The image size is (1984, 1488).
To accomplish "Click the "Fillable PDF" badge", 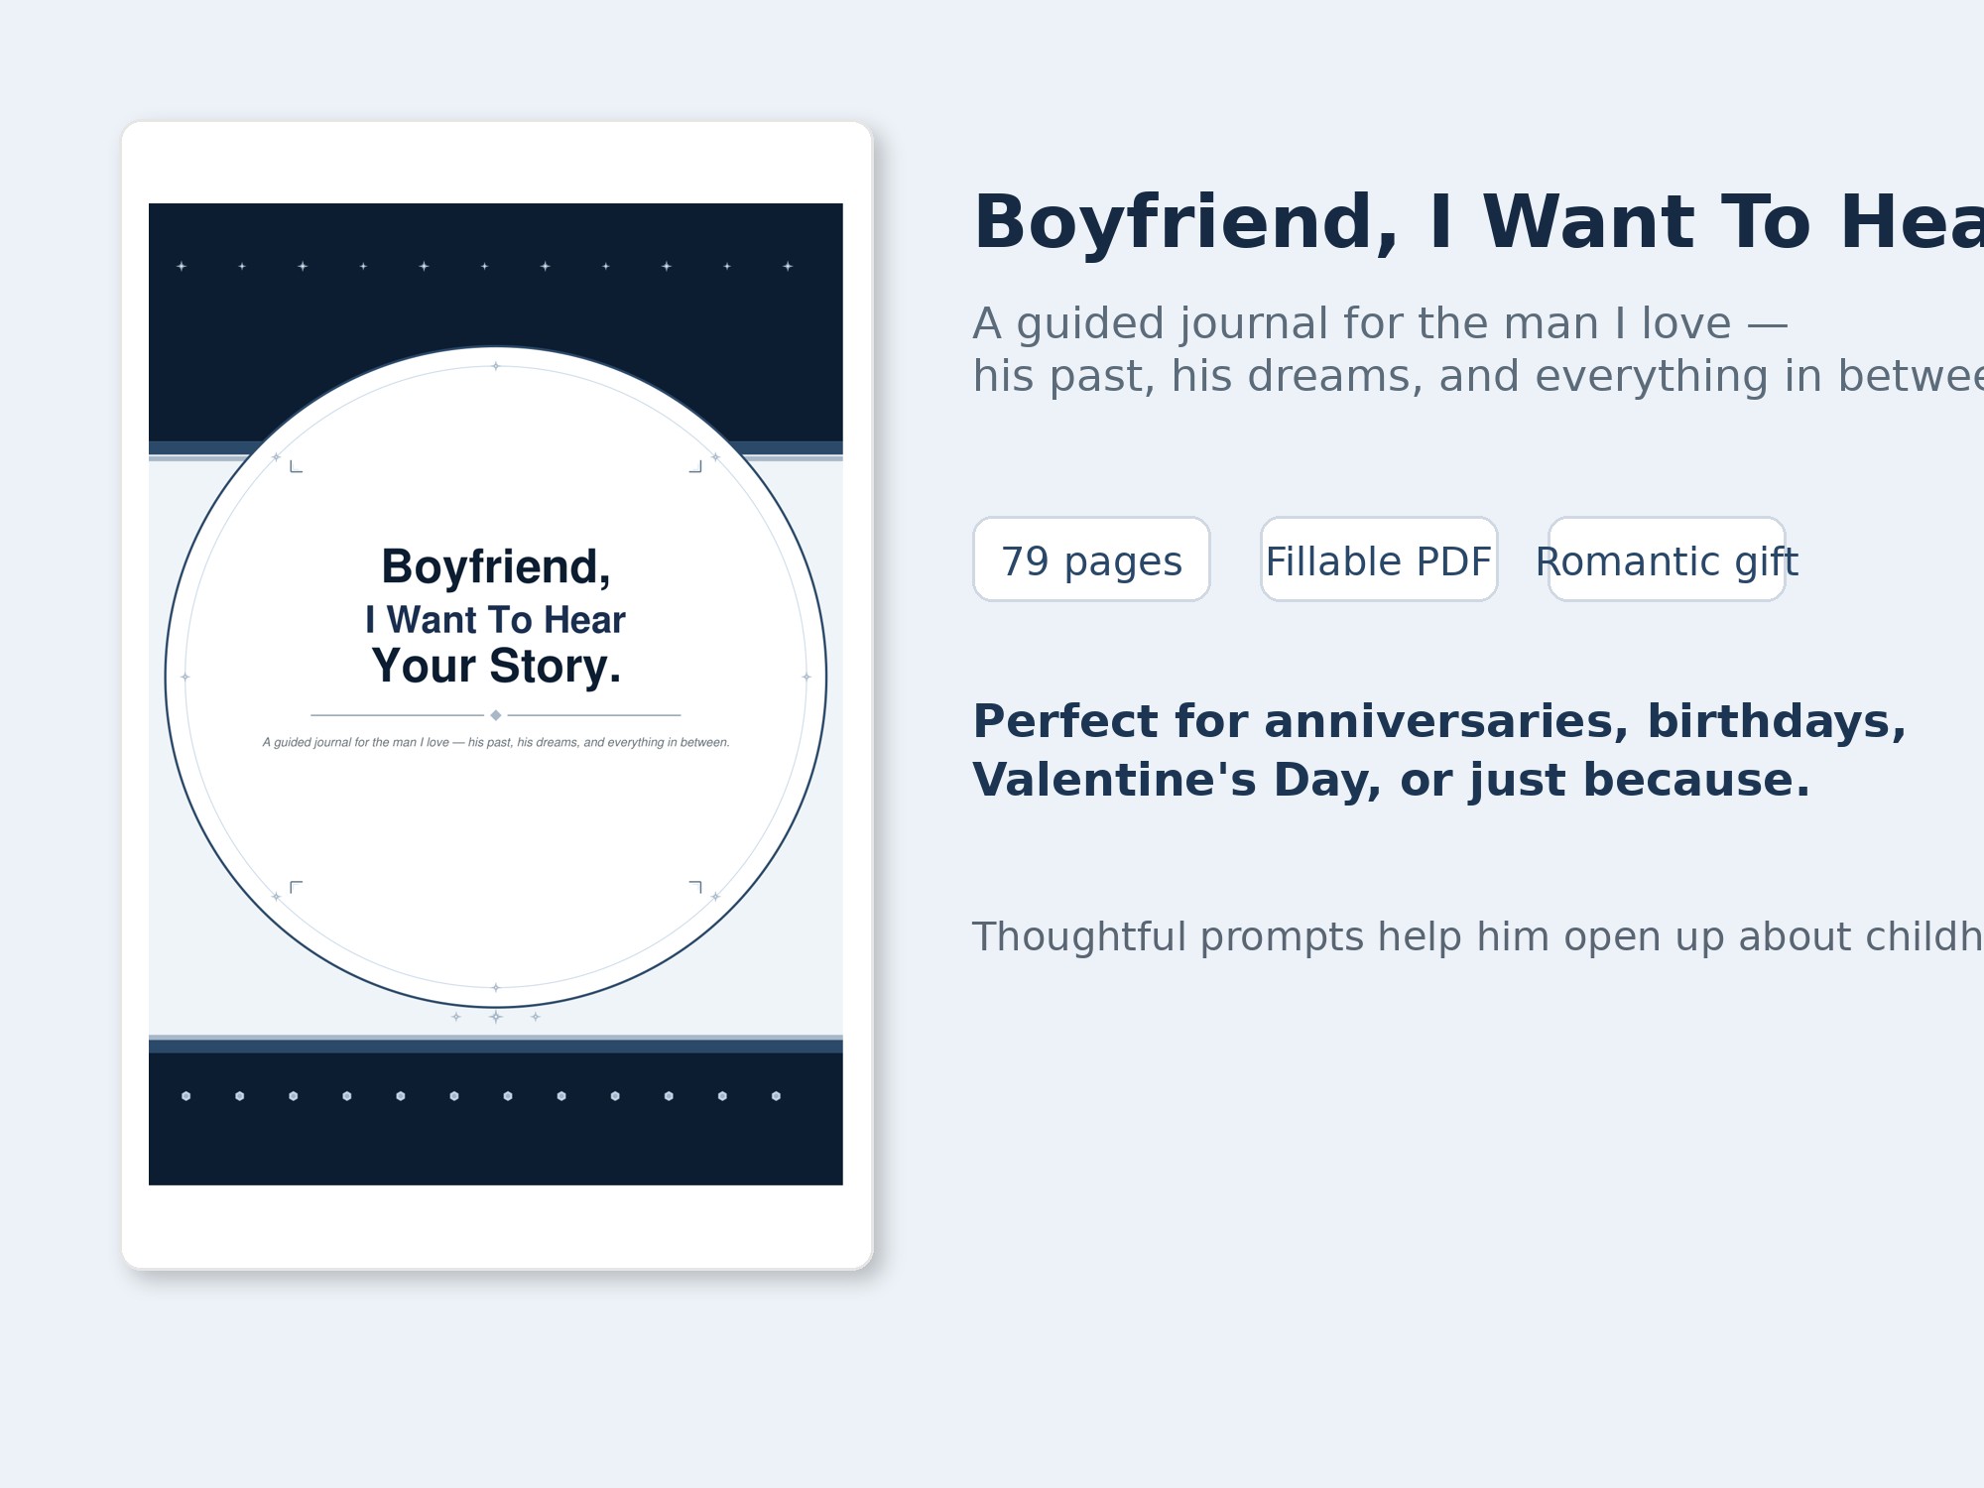I will (1379, 559).
